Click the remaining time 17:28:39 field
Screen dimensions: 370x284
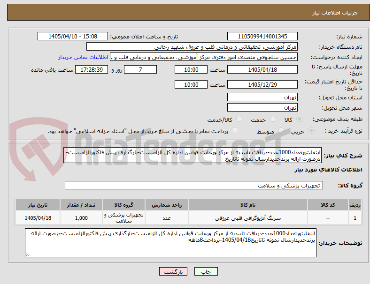click(92, 69)
